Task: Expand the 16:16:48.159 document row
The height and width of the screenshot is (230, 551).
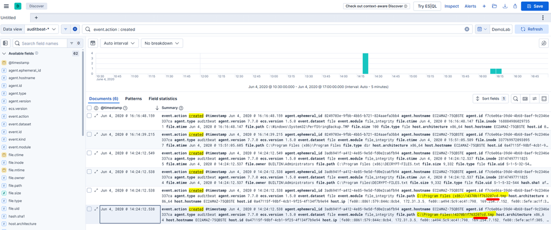Action: click(x=97, y=116)
